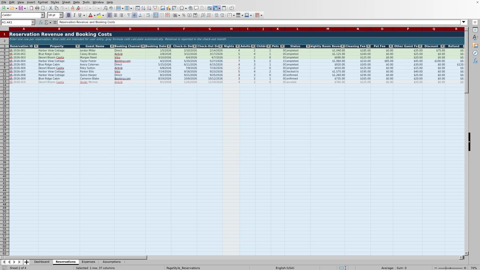
Task: Toggle Freeze Rows and Columns
Action: [215, 8]
